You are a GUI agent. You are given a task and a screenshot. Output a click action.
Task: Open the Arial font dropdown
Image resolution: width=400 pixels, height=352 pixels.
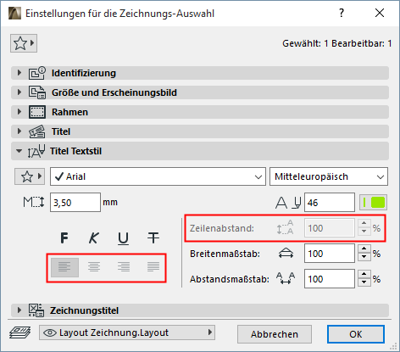pyautogui.click(x=158, y=176)
